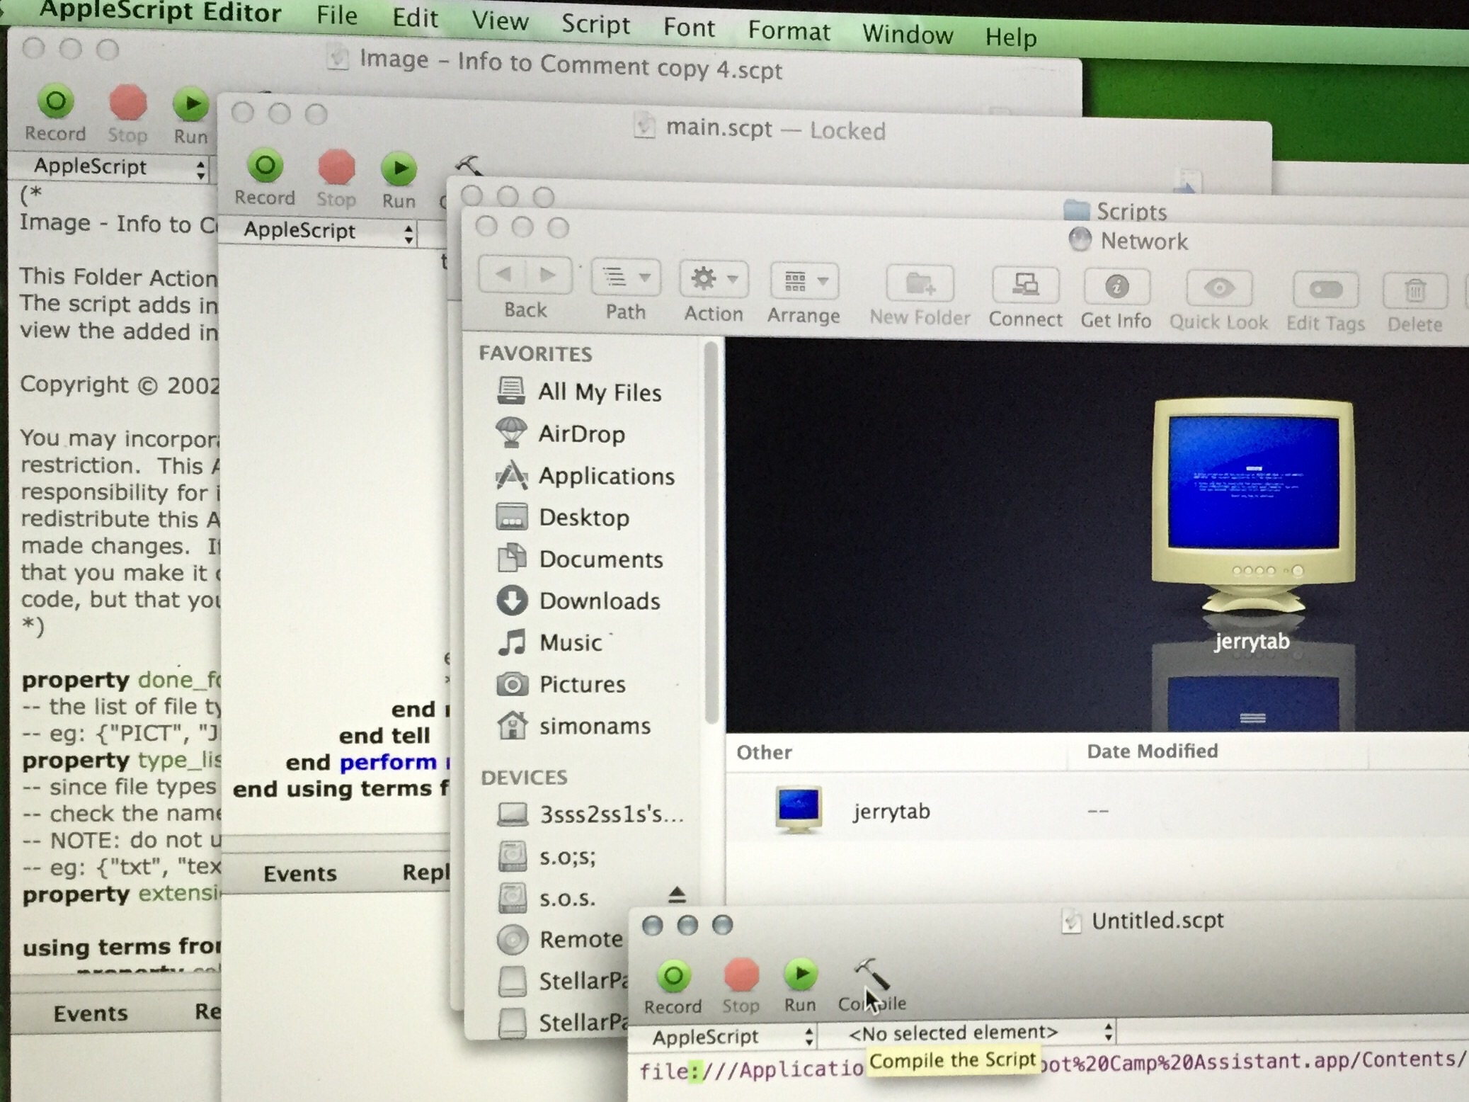
Task: Open simonams home folder in sidebar
Action: (x=574, y=726)
